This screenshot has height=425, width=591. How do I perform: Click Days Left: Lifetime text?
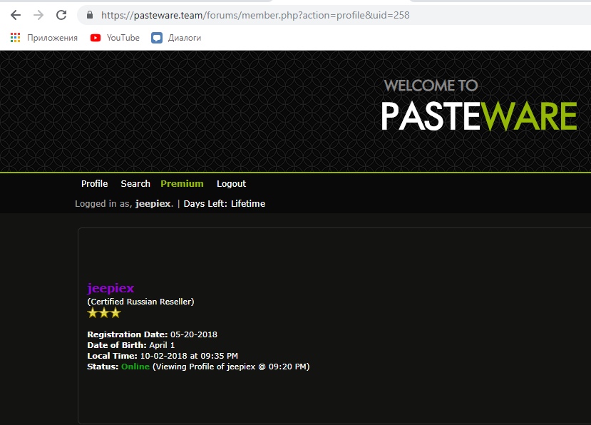pyautogui.click(x=225, y=204)
